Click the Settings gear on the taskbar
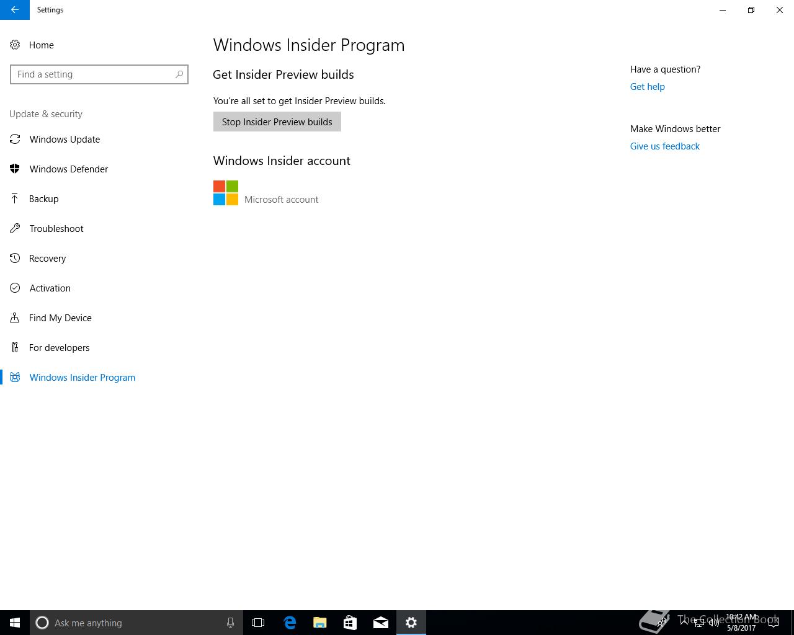 (x=411, y=623)
